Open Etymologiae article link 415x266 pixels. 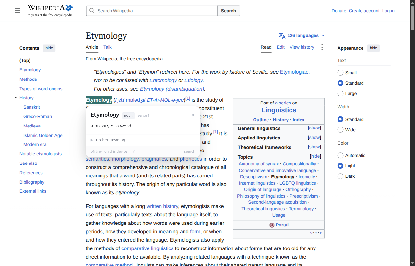tap(294, 72)
